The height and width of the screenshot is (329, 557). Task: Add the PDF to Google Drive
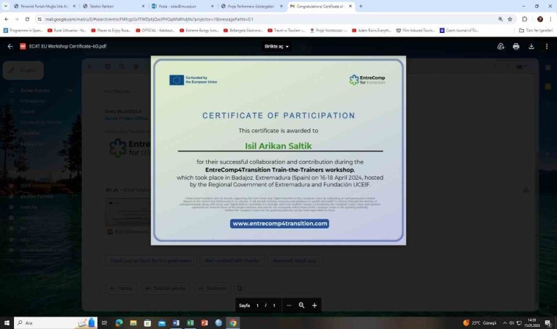click(x=501, y=46)
